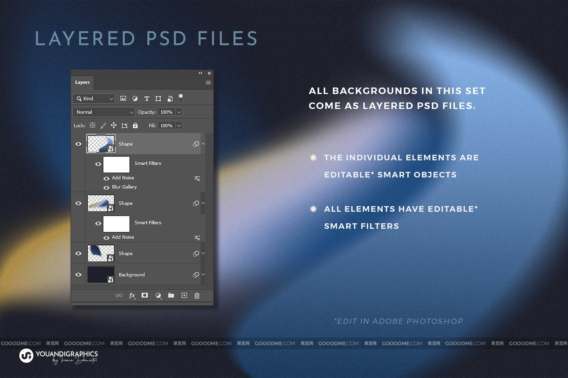This screenshot has height=378, width=568.
Task: Click smart filter indicator on Background layer
Action: click(x=196, y=275)
